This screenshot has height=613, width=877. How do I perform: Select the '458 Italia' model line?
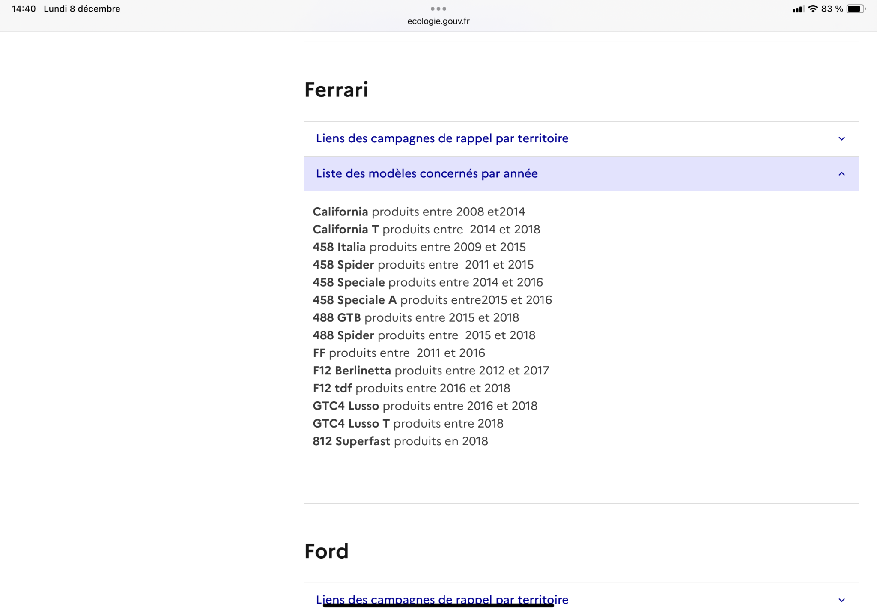(x=419, y=247)
